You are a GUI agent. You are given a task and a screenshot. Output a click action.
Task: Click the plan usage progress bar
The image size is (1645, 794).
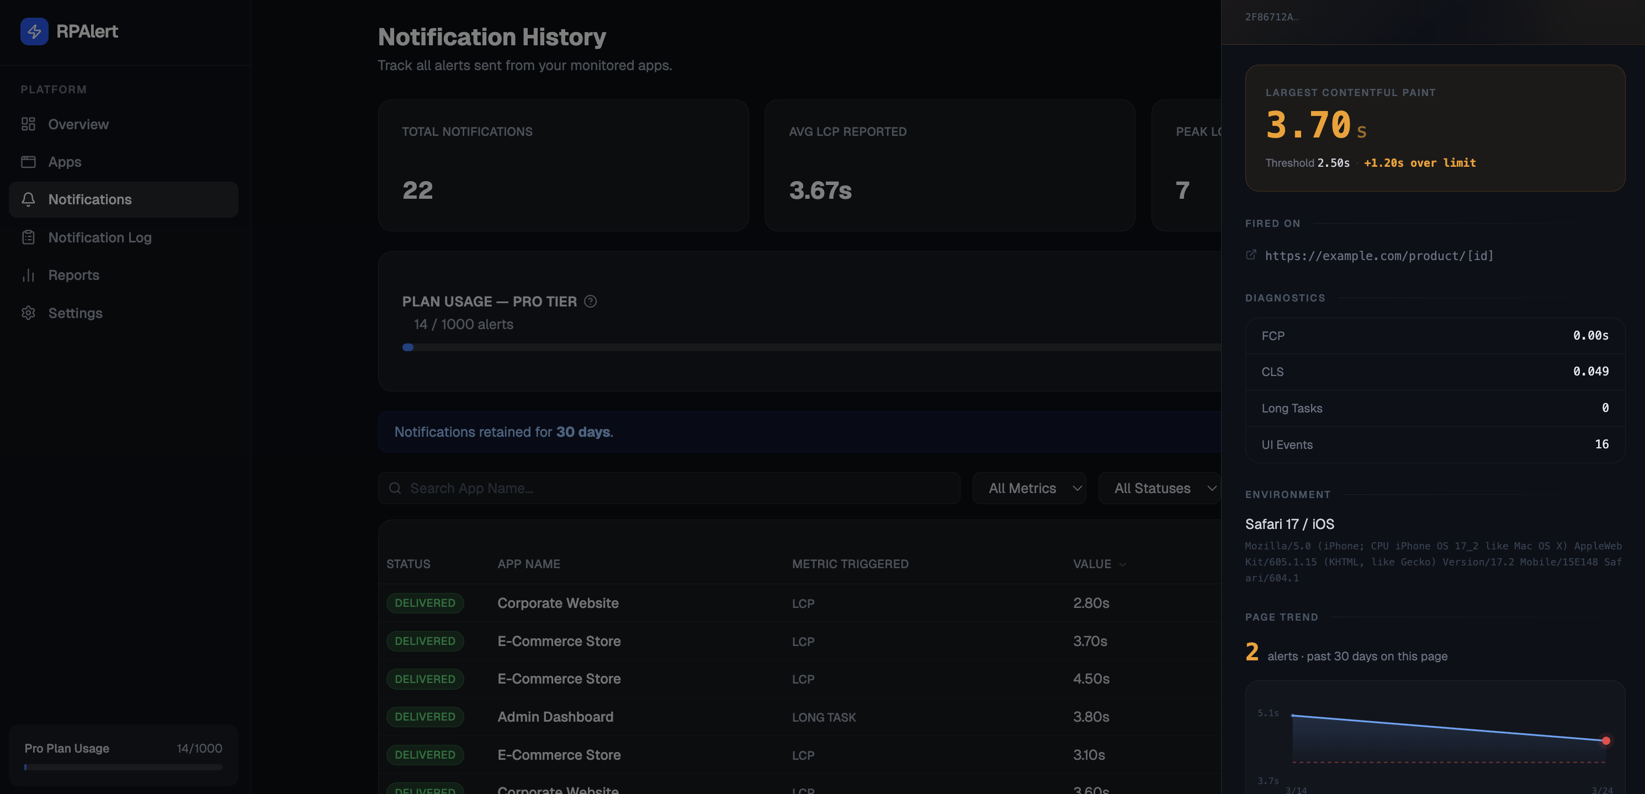point(811,347)
